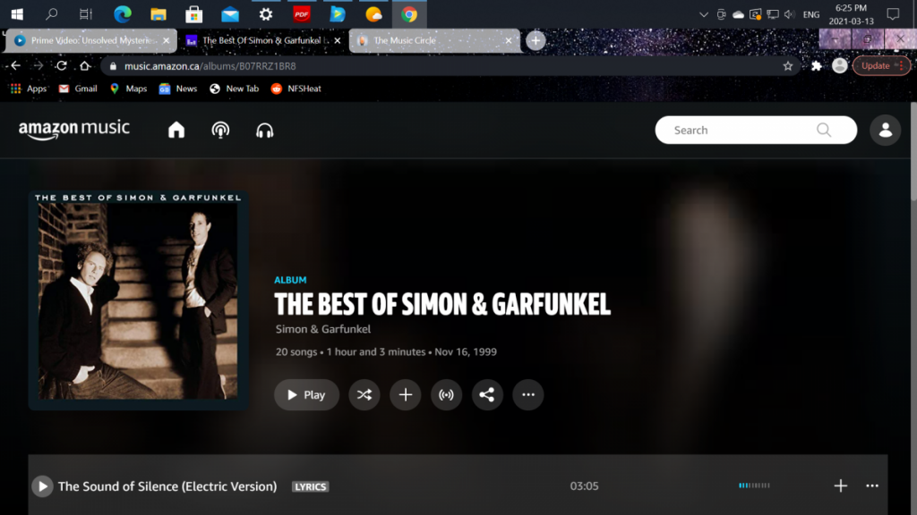Open Mail app from taskbar

click(230, 14)
